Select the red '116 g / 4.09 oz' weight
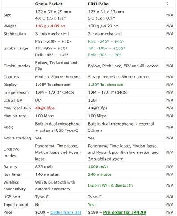The image size is (177, 216). point(50,26)
